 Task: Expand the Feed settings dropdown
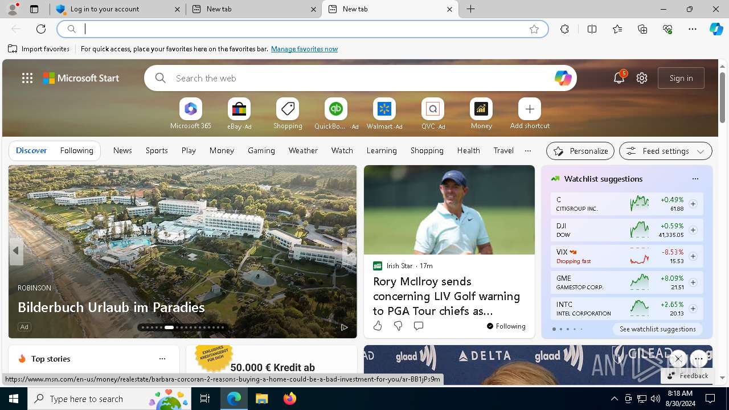click(x=665, y=151)
